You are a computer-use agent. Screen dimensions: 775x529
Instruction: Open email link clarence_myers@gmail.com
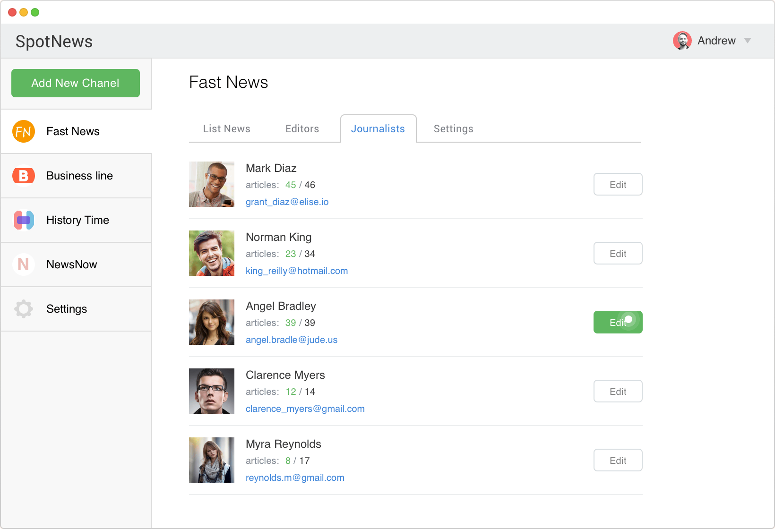tap(305, 409)
